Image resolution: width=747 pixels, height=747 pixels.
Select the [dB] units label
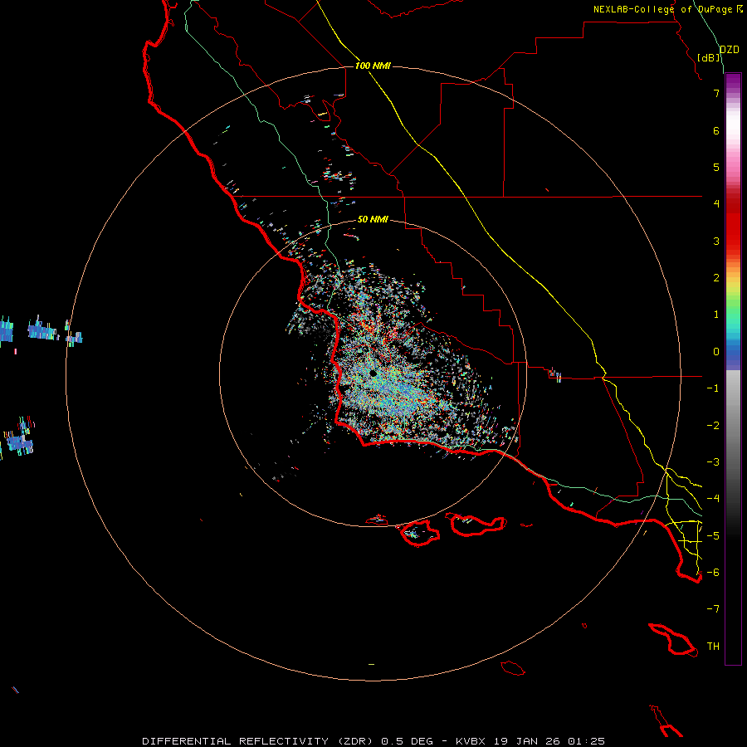[x=709, y=57]
